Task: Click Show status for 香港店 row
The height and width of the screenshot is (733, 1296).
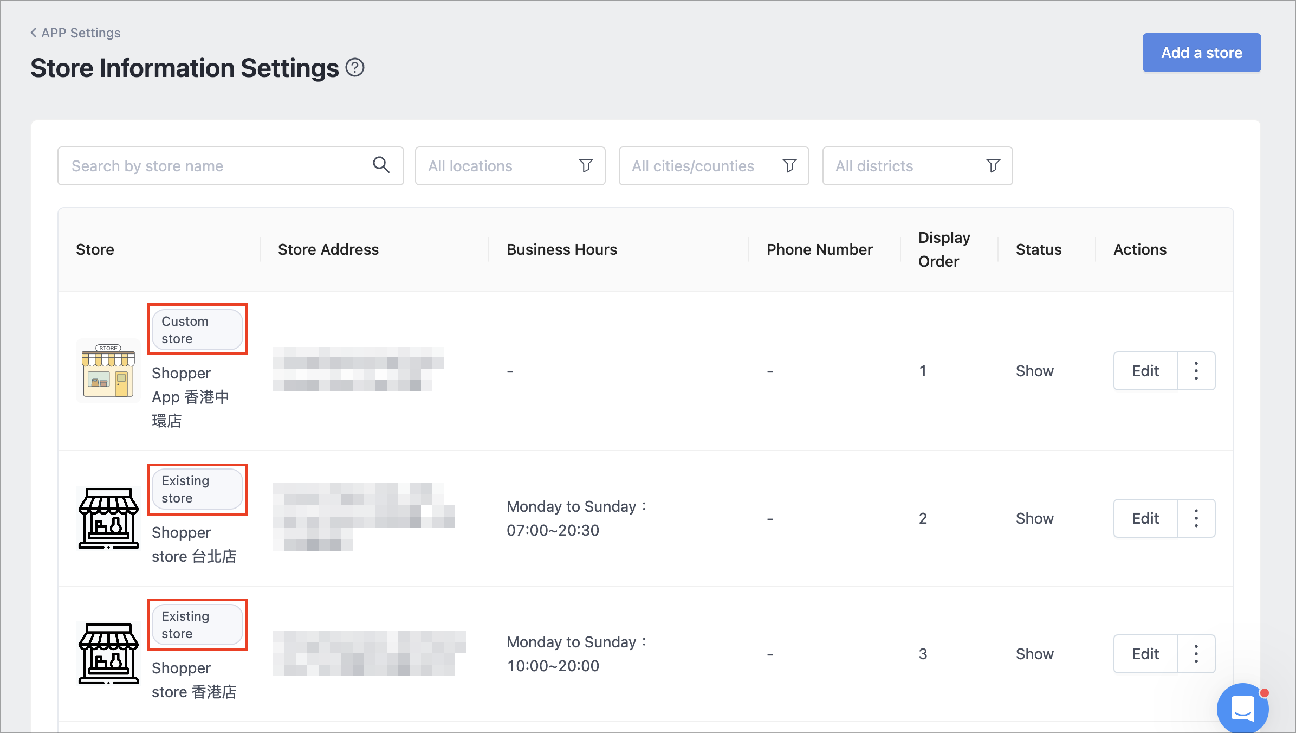Action: (1035, 654)
